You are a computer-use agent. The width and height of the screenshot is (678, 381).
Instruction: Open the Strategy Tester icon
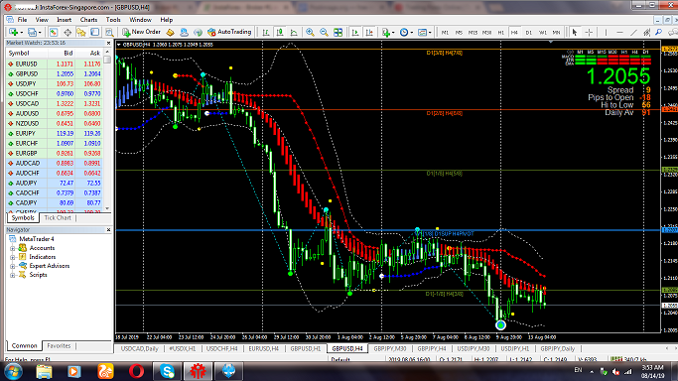[109, 32]
